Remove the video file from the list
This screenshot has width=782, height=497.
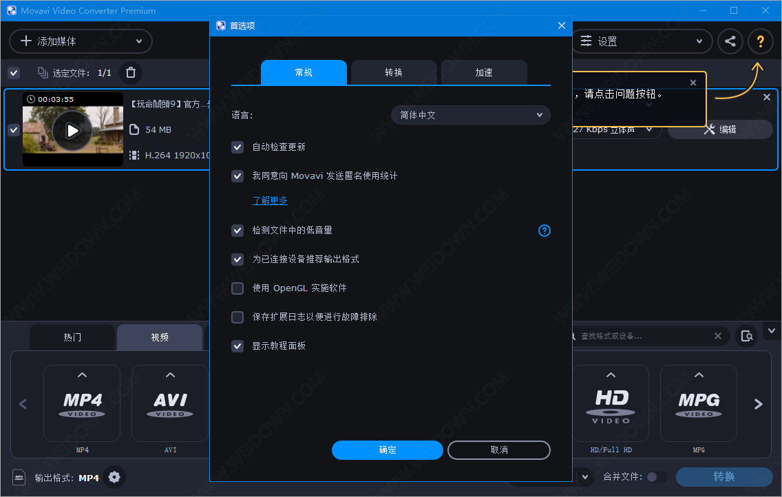tap(767, 97)
